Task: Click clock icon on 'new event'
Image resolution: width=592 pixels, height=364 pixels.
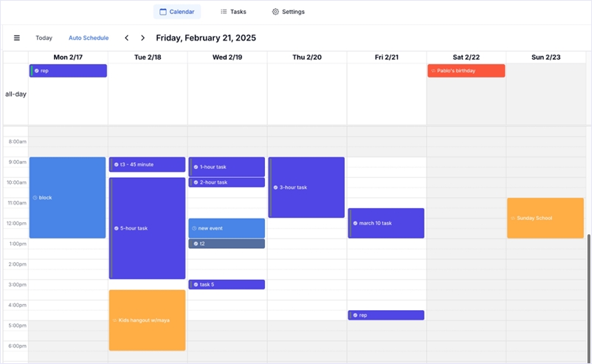Action: pos(194,228)
